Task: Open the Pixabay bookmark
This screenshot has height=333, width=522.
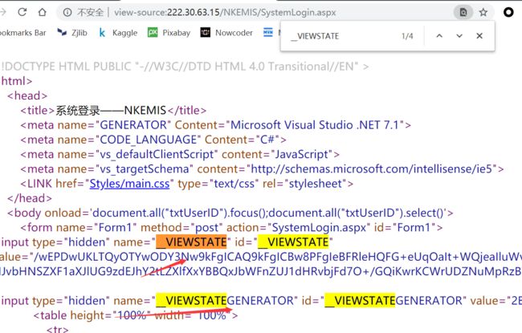Action: 169,33
